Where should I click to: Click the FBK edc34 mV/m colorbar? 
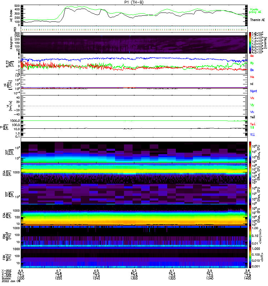(250, 236)
